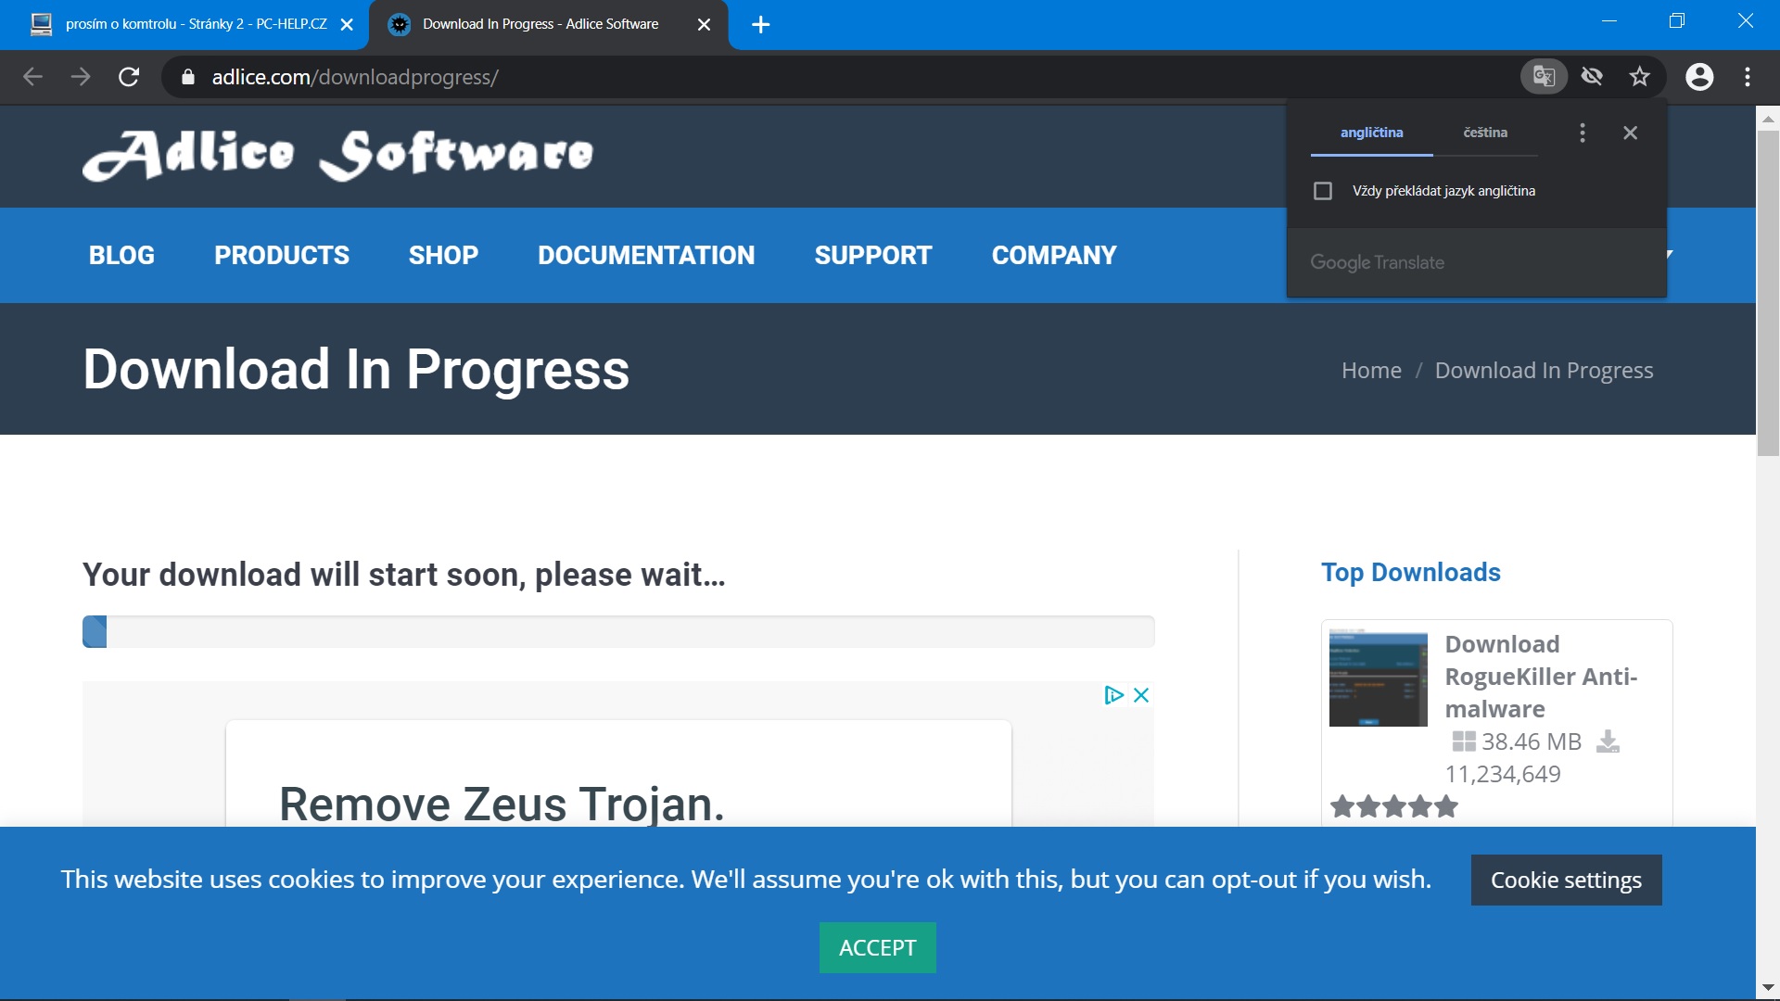Open Cookie settings button
1780x1001 pixels.
tap(1566, 880)
